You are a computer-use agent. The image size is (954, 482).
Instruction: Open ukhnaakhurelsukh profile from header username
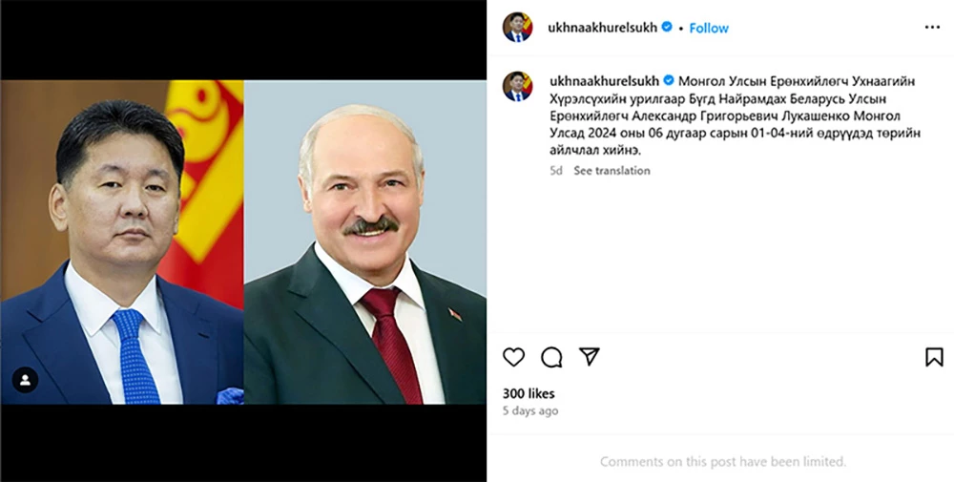(602, 28)
